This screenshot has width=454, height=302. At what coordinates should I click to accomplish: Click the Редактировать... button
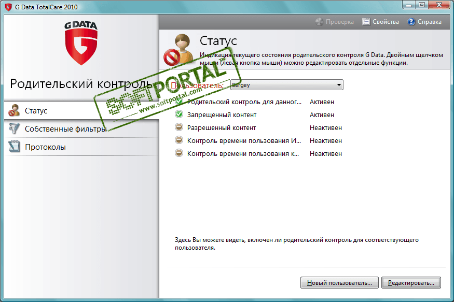411,283
